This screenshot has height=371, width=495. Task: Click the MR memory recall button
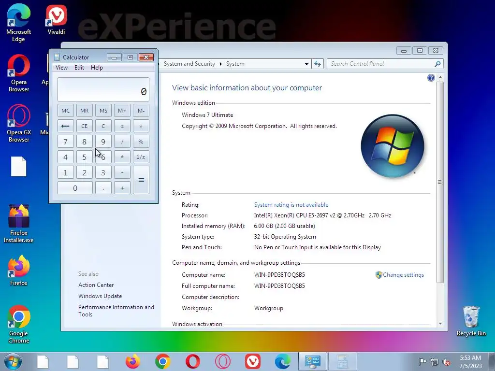tap(84, 111)
